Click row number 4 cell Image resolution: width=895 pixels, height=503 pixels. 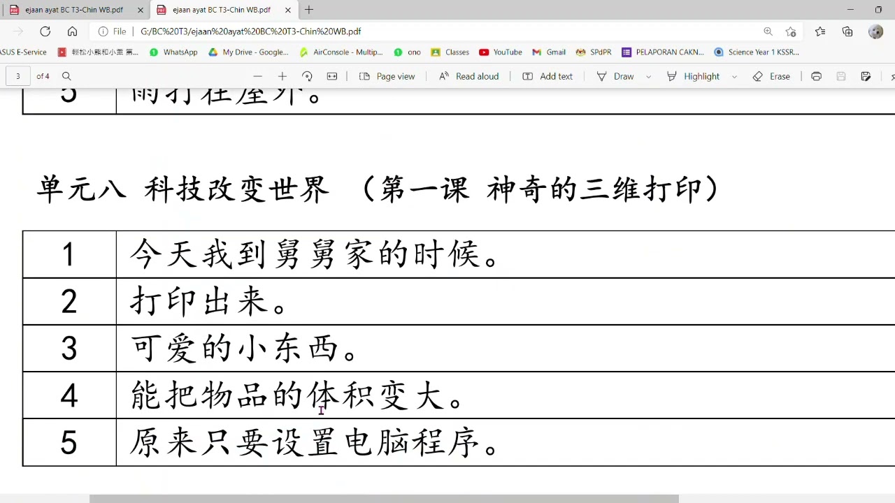click(x=69, y=395)
